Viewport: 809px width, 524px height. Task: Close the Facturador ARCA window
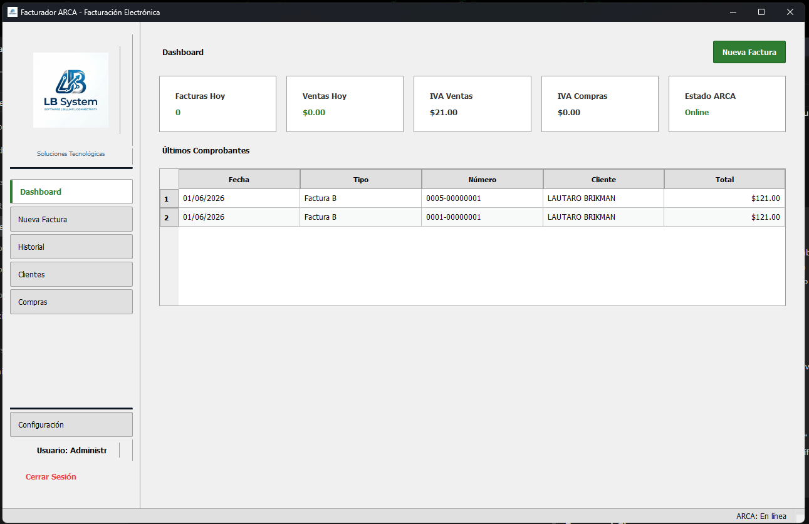(790, 12)
